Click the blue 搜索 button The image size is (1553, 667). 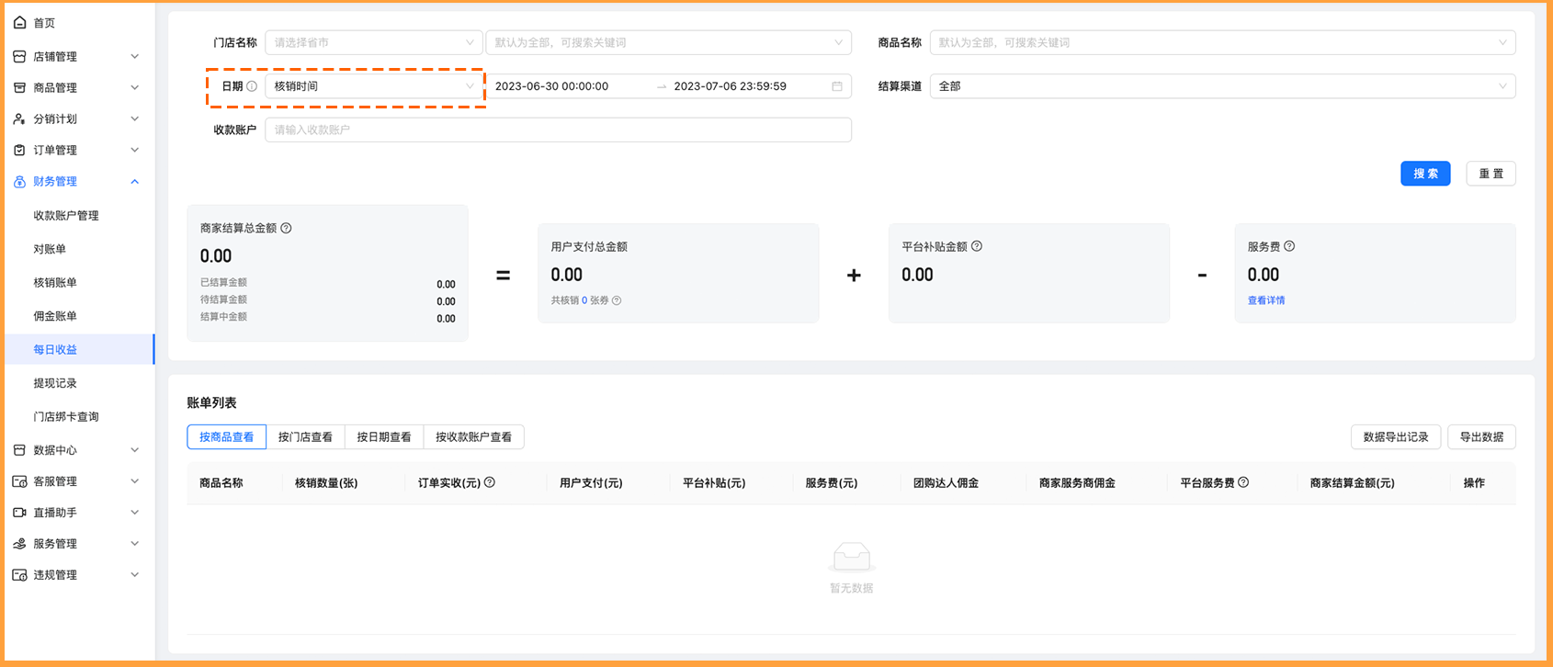1424,174
